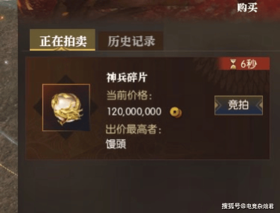Click the 120,000,000 price value
Screen dimensions: 280x213
[134, 111]
